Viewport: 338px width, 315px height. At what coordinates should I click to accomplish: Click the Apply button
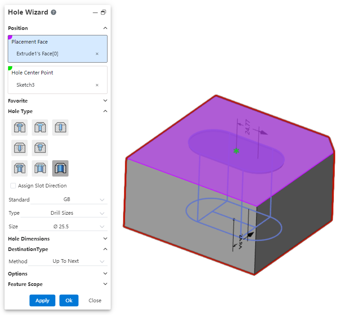point(42,300)
